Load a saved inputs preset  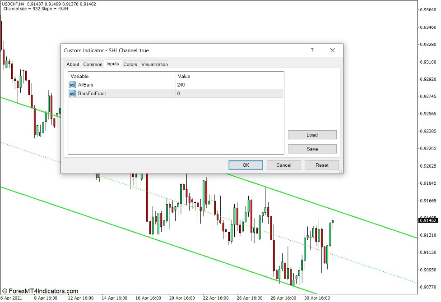coord(311,135)
